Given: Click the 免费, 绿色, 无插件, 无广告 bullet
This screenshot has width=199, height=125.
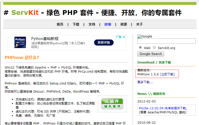Looking at the screenshot, I should (x=35, y=116).
